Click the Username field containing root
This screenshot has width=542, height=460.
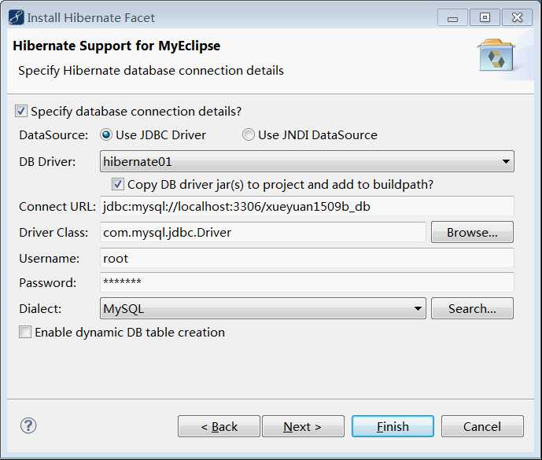(307, 258)
